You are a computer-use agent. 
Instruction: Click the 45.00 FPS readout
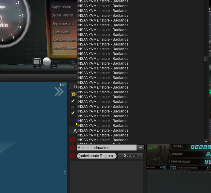(x=168, y=168)
